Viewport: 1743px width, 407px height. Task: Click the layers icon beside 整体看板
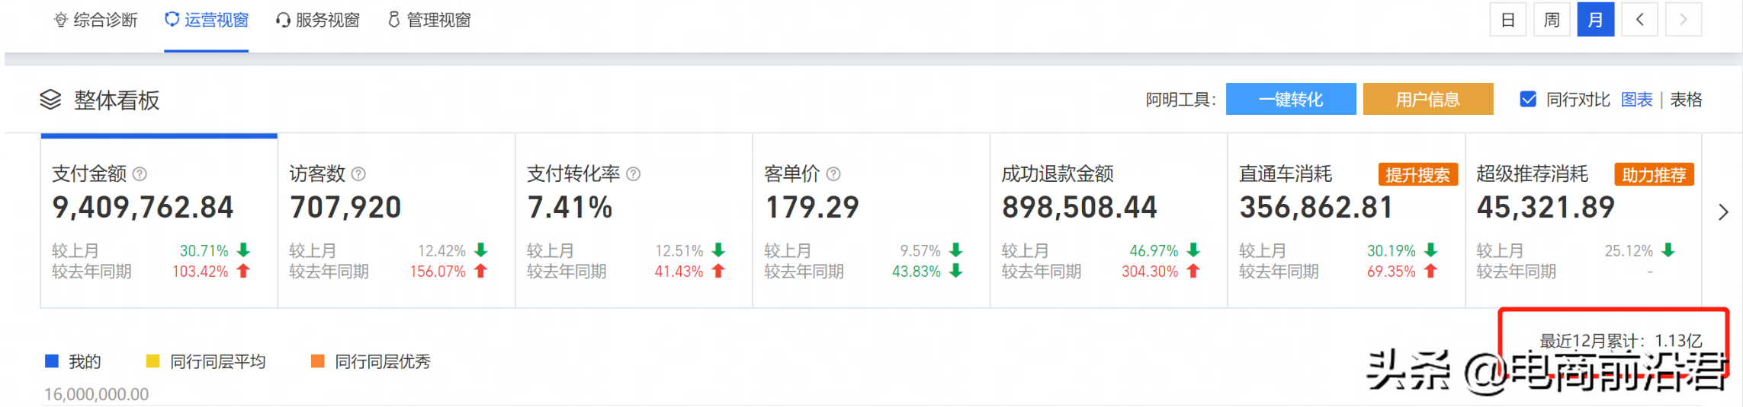(50, 100)
